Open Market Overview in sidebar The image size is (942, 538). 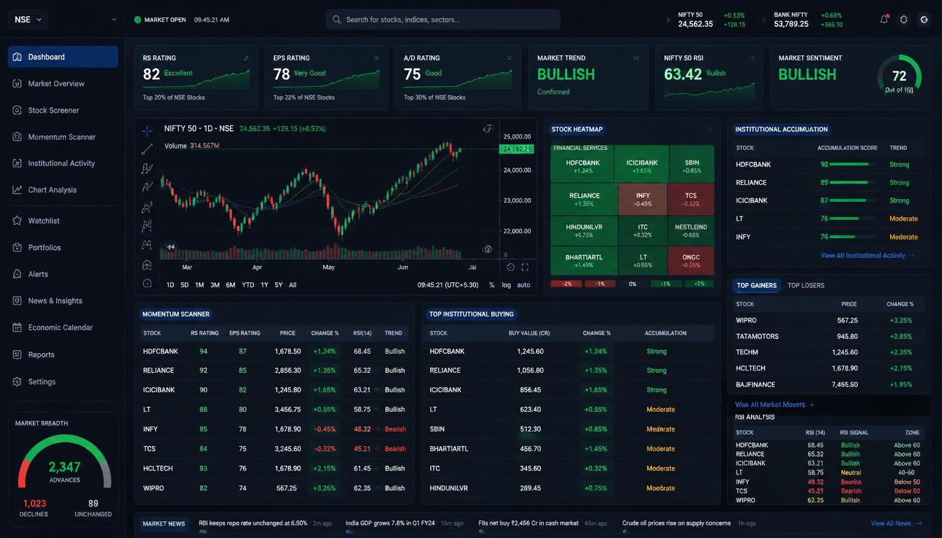pyautogui.click(x=56, y=83)
